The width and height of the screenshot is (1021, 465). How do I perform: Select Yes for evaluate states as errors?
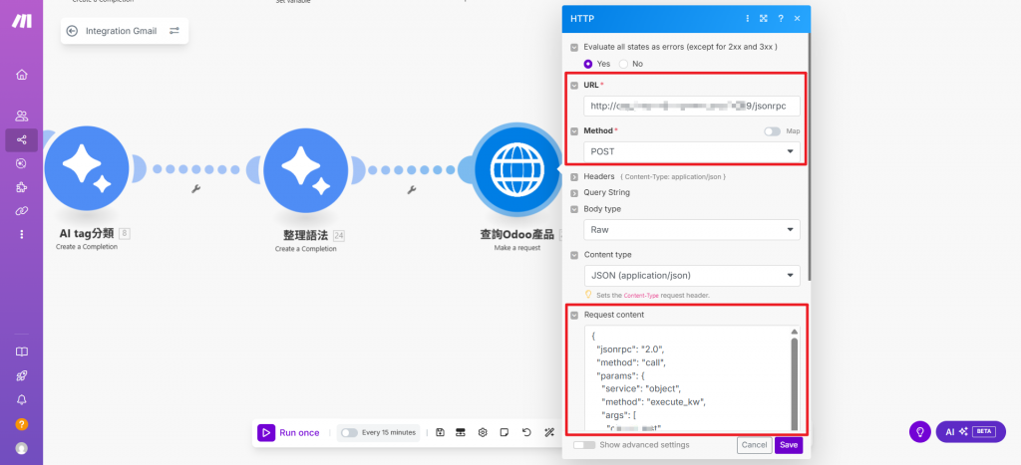pyautogui.click(x=588, y=64)
